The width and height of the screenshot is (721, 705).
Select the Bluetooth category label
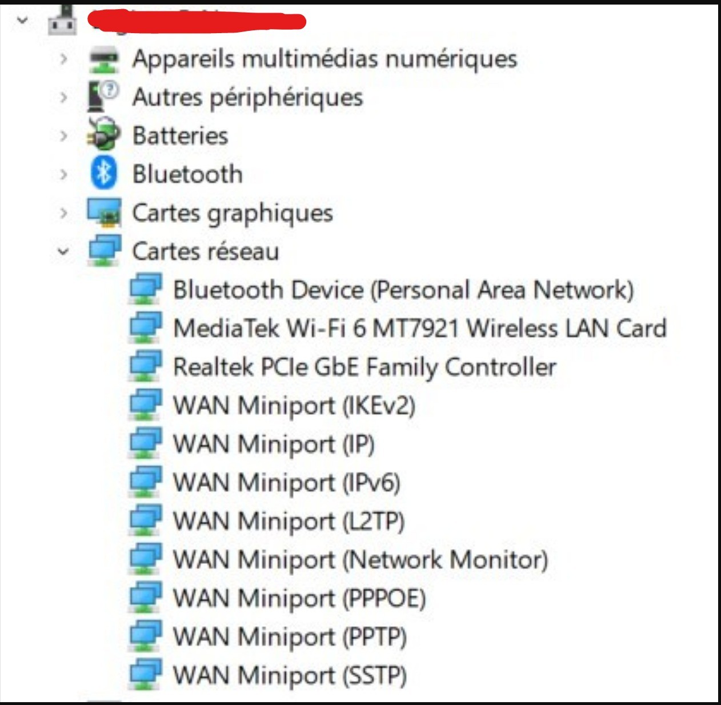(187, 174)
